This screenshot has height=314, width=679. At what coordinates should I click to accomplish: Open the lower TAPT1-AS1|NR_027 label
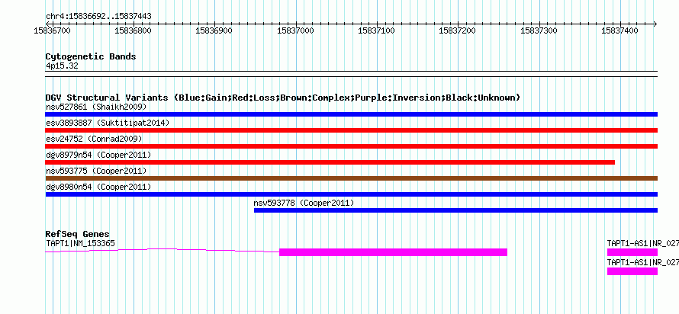(642, 262)
